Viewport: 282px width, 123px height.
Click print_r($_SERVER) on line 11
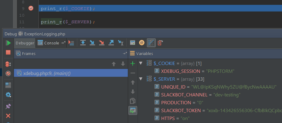[x=68, y=22]
